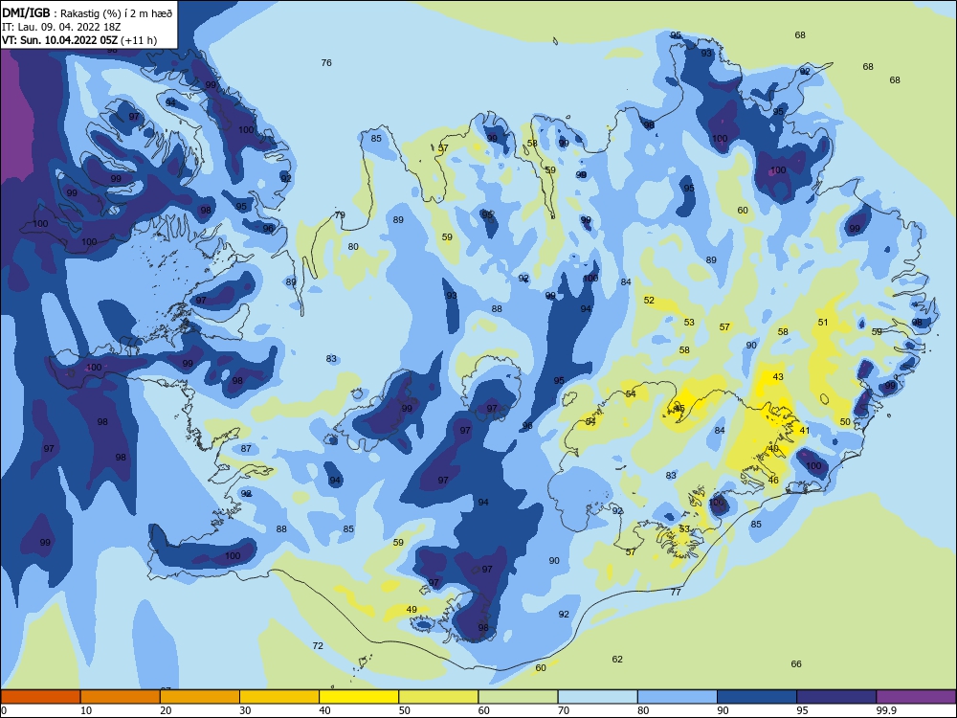Screen dimensions: 957x718
Task: Click the '72' humidity value on map
Action: pyautogui.click(x=318, y=645)
